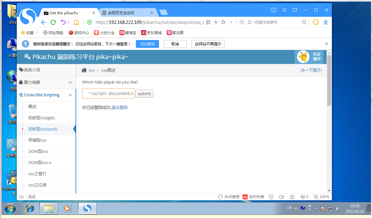Viewport: 372px width, 218px height.
Task: Select the QR code icon in address bar
Action: [x=208, y=22]
